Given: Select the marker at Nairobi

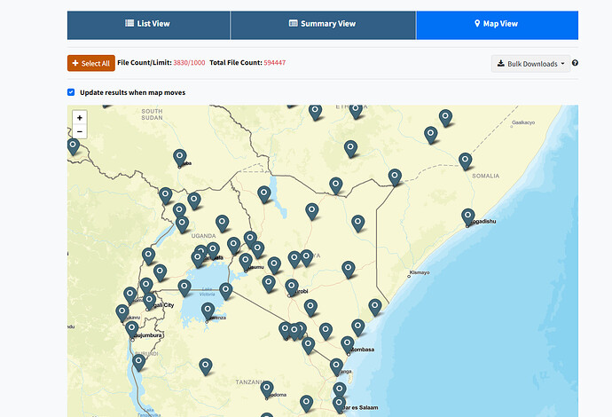Looking at the screenshot, I should 292,286.
